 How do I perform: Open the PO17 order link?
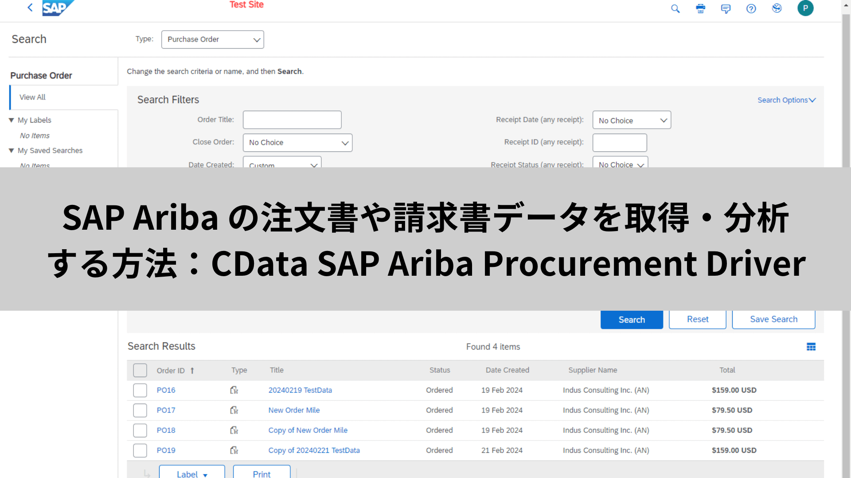coord(166,410)
